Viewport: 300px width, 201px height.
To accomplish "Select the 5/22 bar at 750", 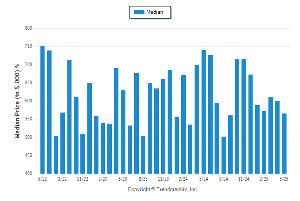I will click(42, 110).
